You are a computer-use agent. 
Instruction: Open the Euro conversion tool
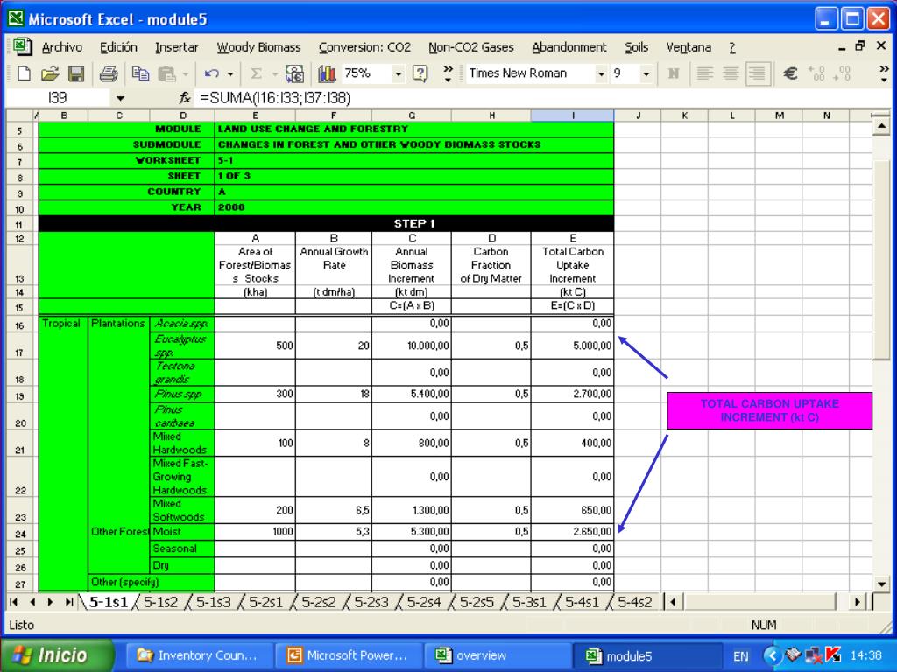pos(294,73)
